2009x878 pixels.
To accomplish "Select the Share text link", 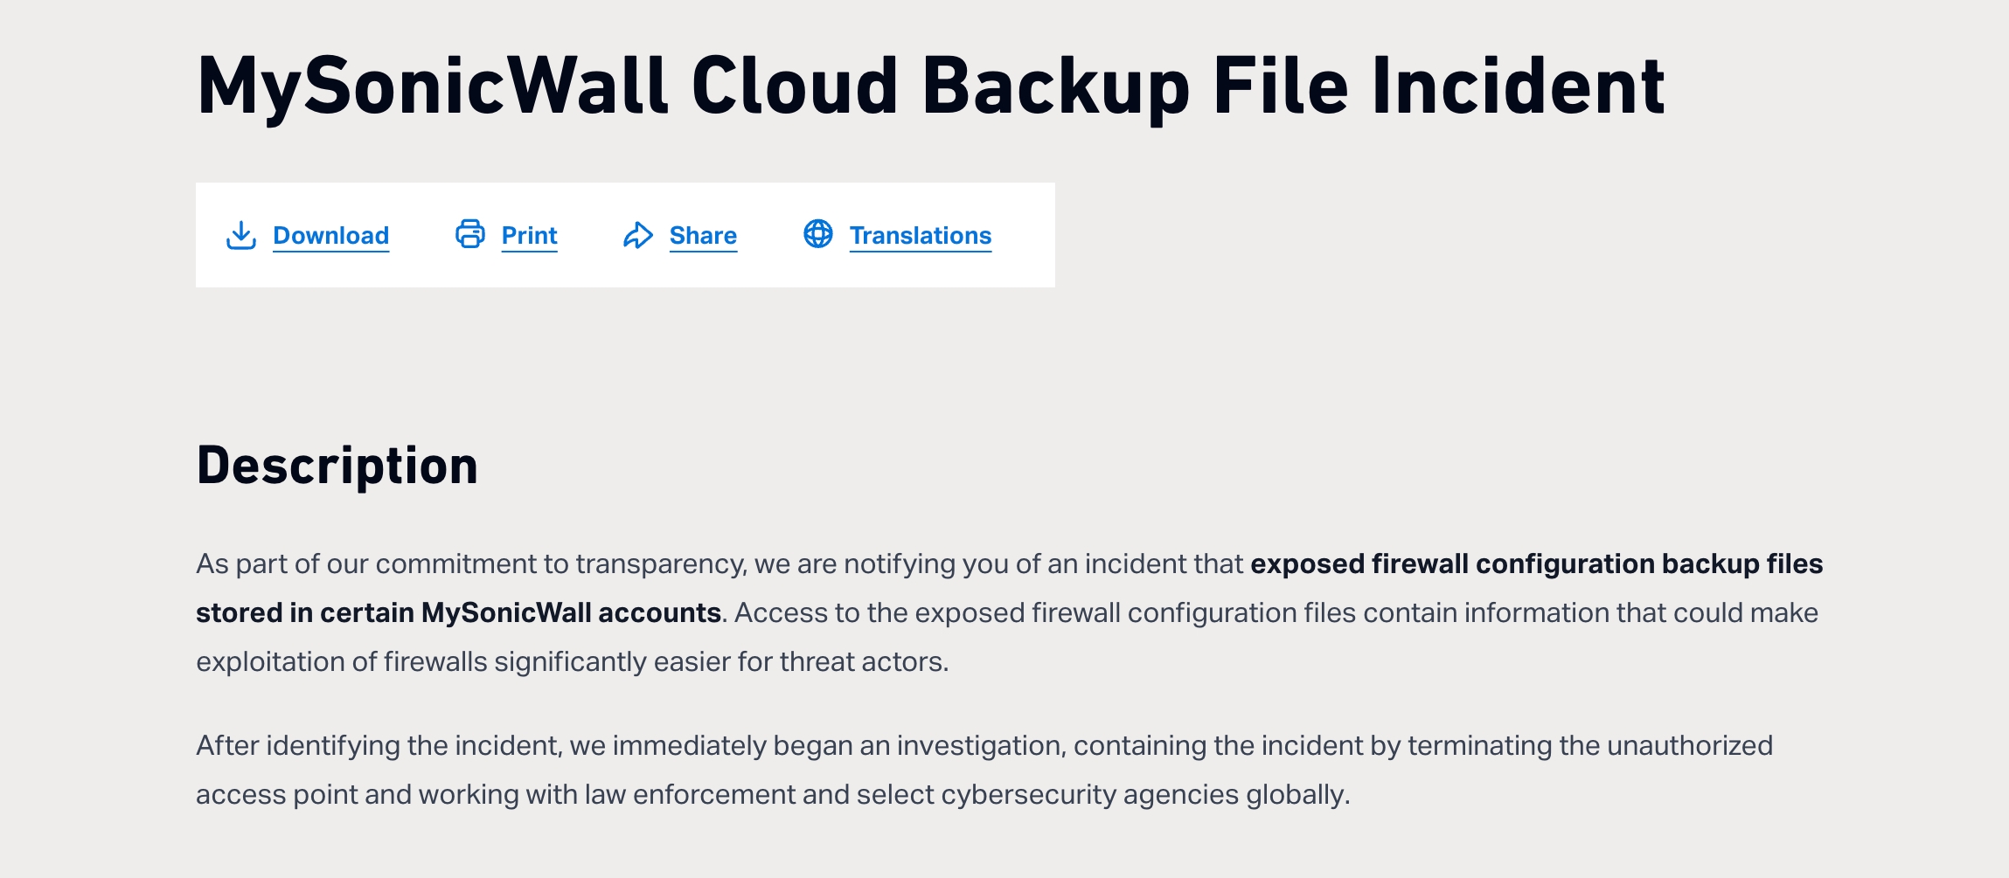I will click(703, 236).
